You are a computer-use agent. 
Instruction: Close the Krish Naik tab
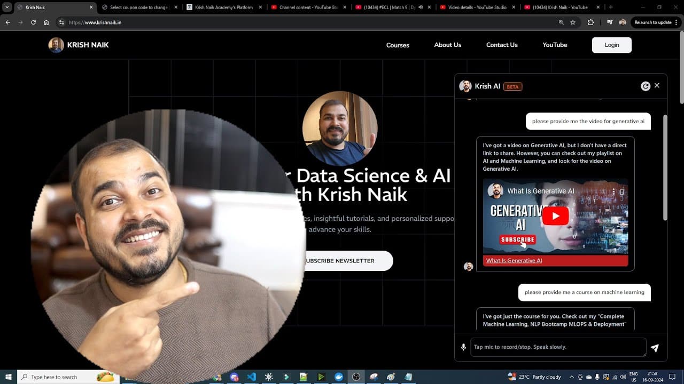tap(91, 7)
